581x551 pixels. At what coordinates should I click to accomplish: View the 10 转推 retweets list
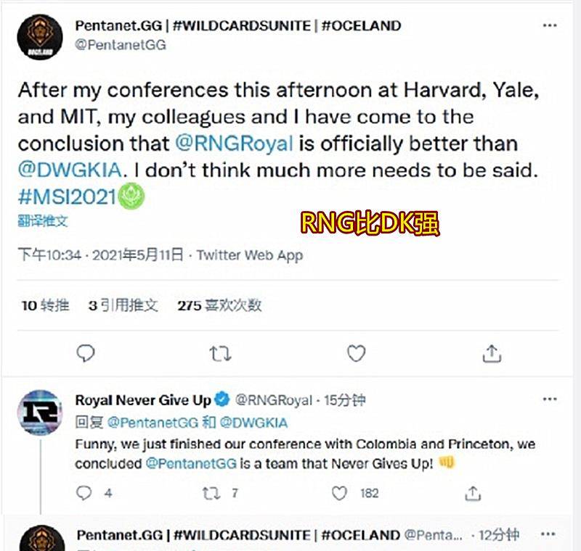coord(45,305)
